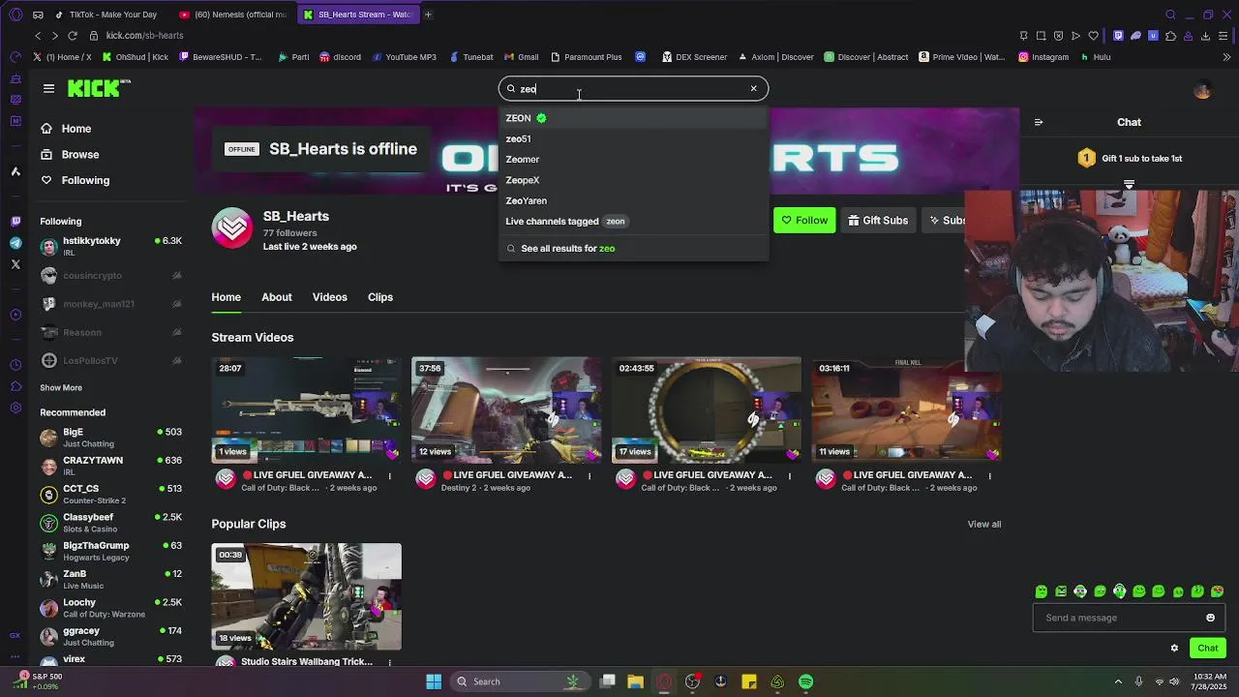This screenshot has width=1239, height=697.
Task: Open LosPollosTV followed channel
Action: [110, 361]
